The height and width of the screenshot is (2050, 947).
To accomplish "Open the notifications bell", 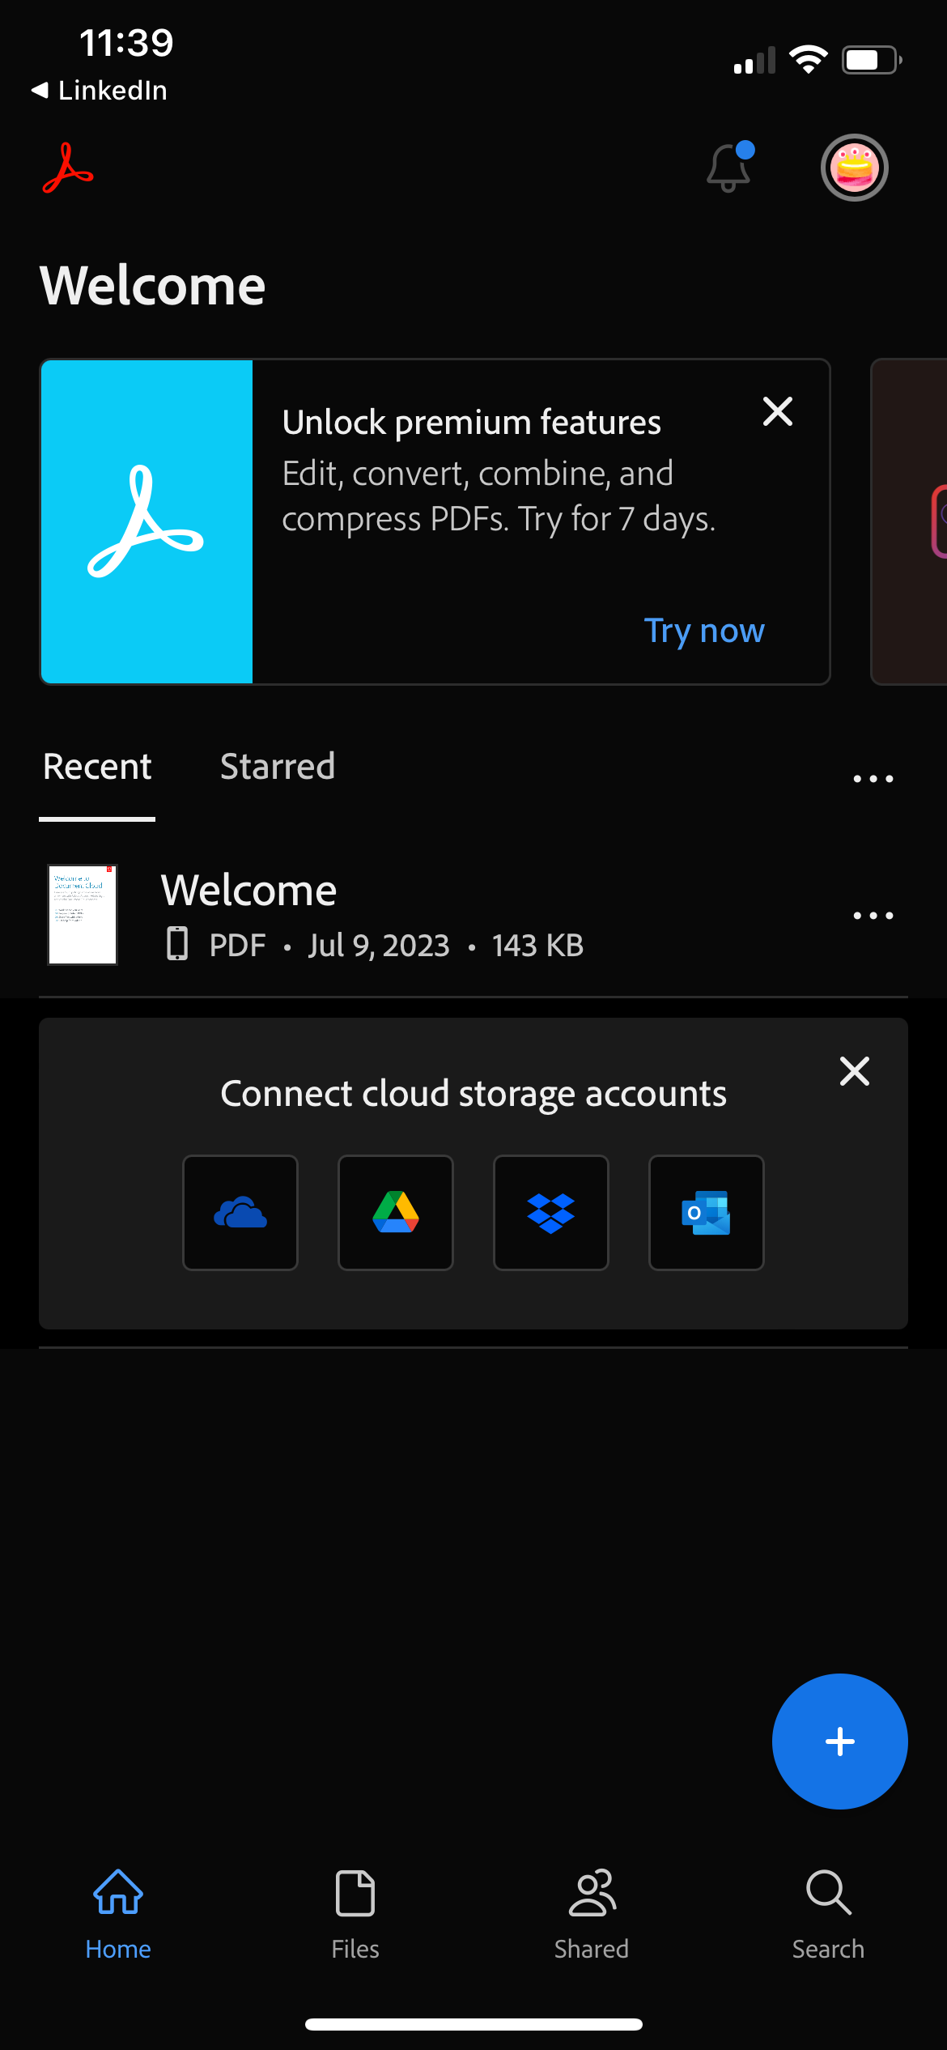I will [729, 168].
